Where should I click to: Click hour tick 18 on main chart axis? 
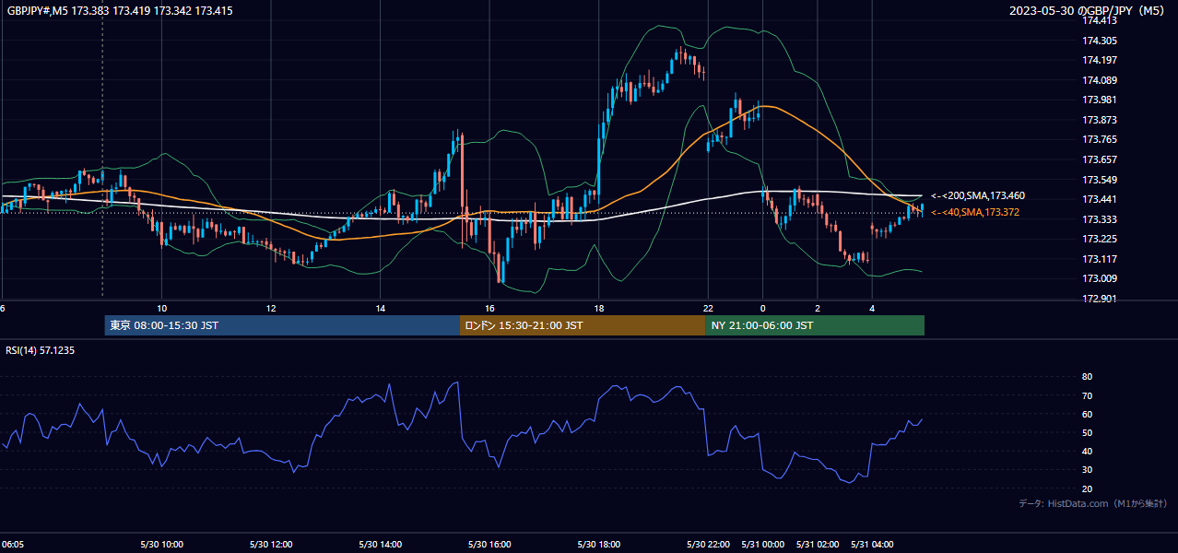point(599,308)
